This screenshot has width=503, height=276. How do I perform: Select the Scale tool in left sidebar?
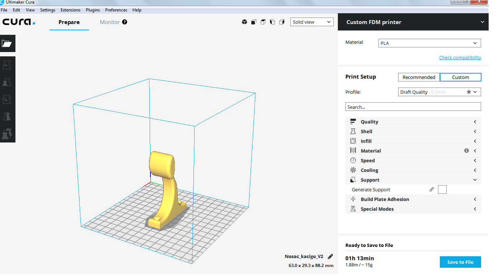coord(7,82)
